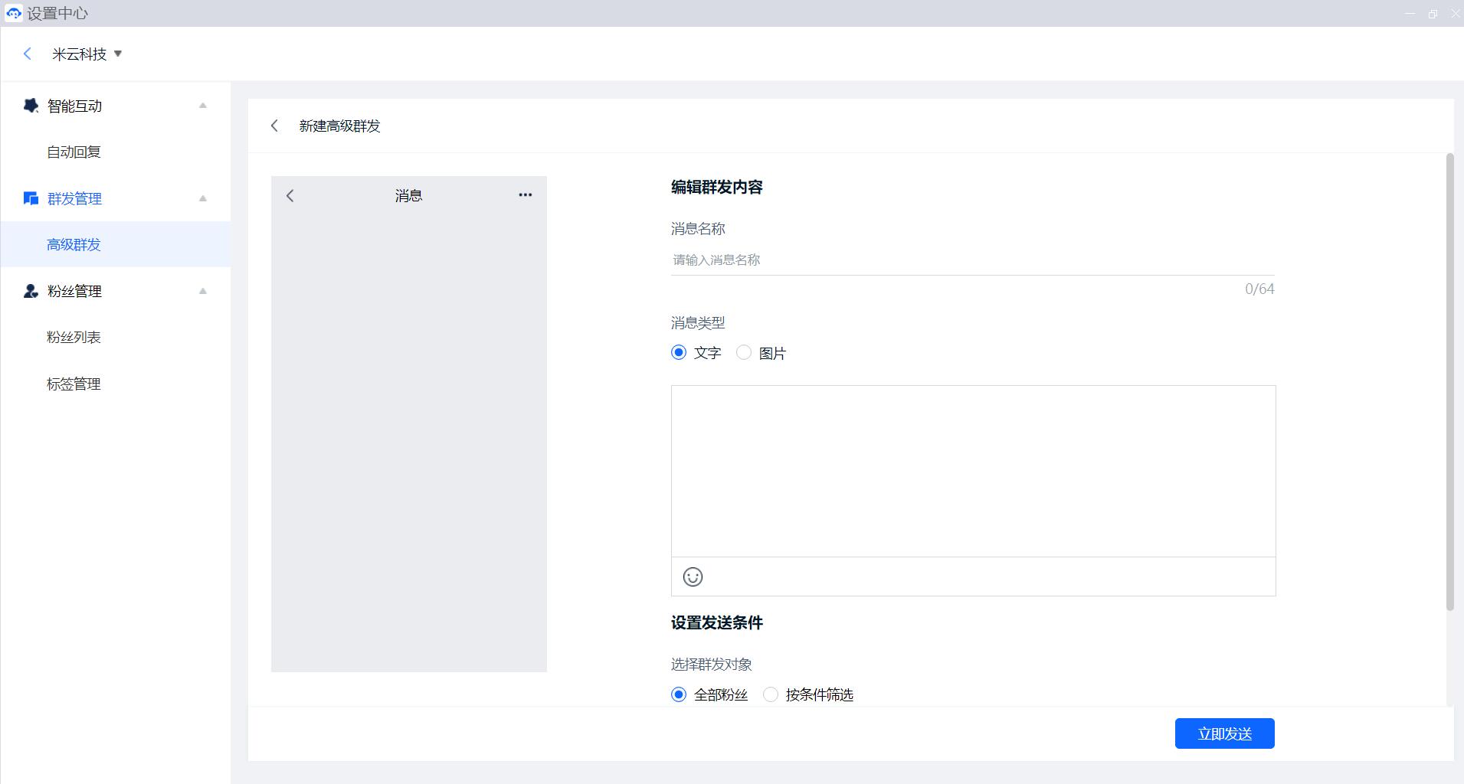
Task: Click the 消息名称 input field
Action: 971,260
